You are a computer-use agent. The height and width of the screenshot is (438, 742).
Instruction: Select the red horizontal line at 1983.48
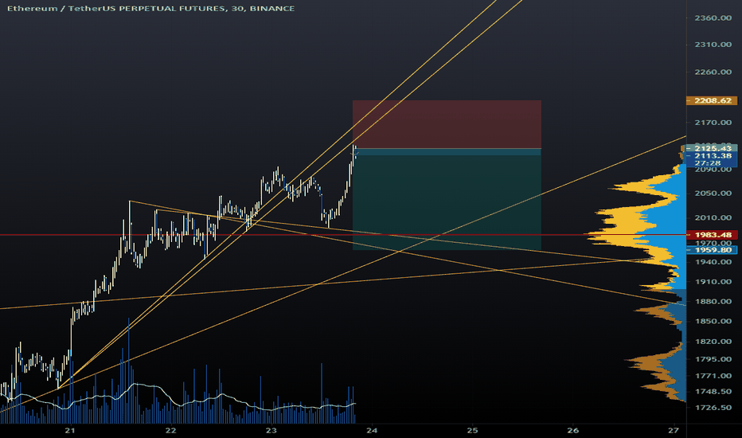point(343,235)
